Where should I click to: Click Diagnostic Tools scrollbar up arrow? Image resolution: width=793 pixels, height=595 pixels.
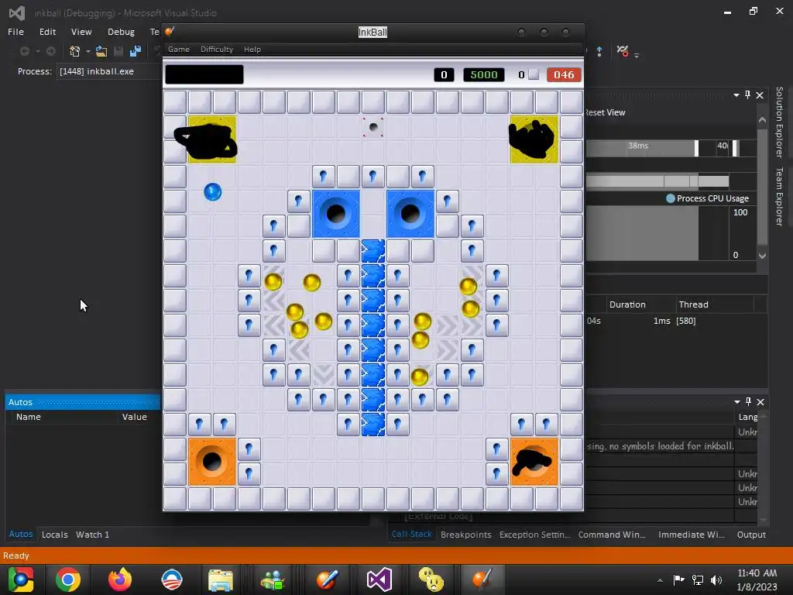point(762,120)
